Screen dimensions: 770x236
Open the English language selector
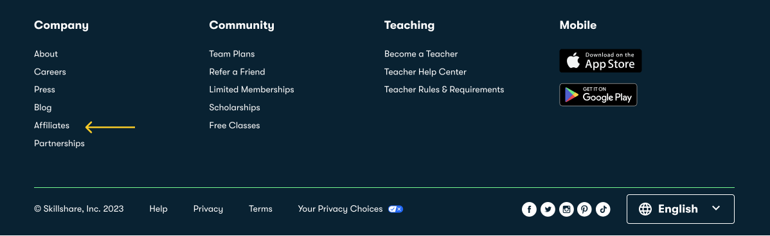coord(680,209)
